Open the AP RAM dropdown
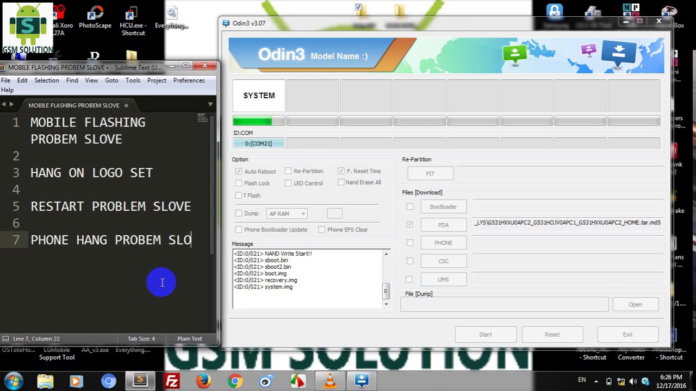Image resolution: width=696 pixels, height=391 pixels. tap(287, 213)
